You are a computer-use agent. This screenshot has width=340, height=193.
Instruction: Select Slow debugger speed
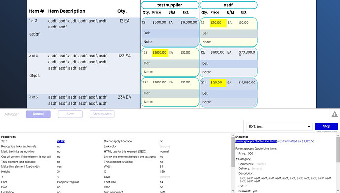(70, 114)
